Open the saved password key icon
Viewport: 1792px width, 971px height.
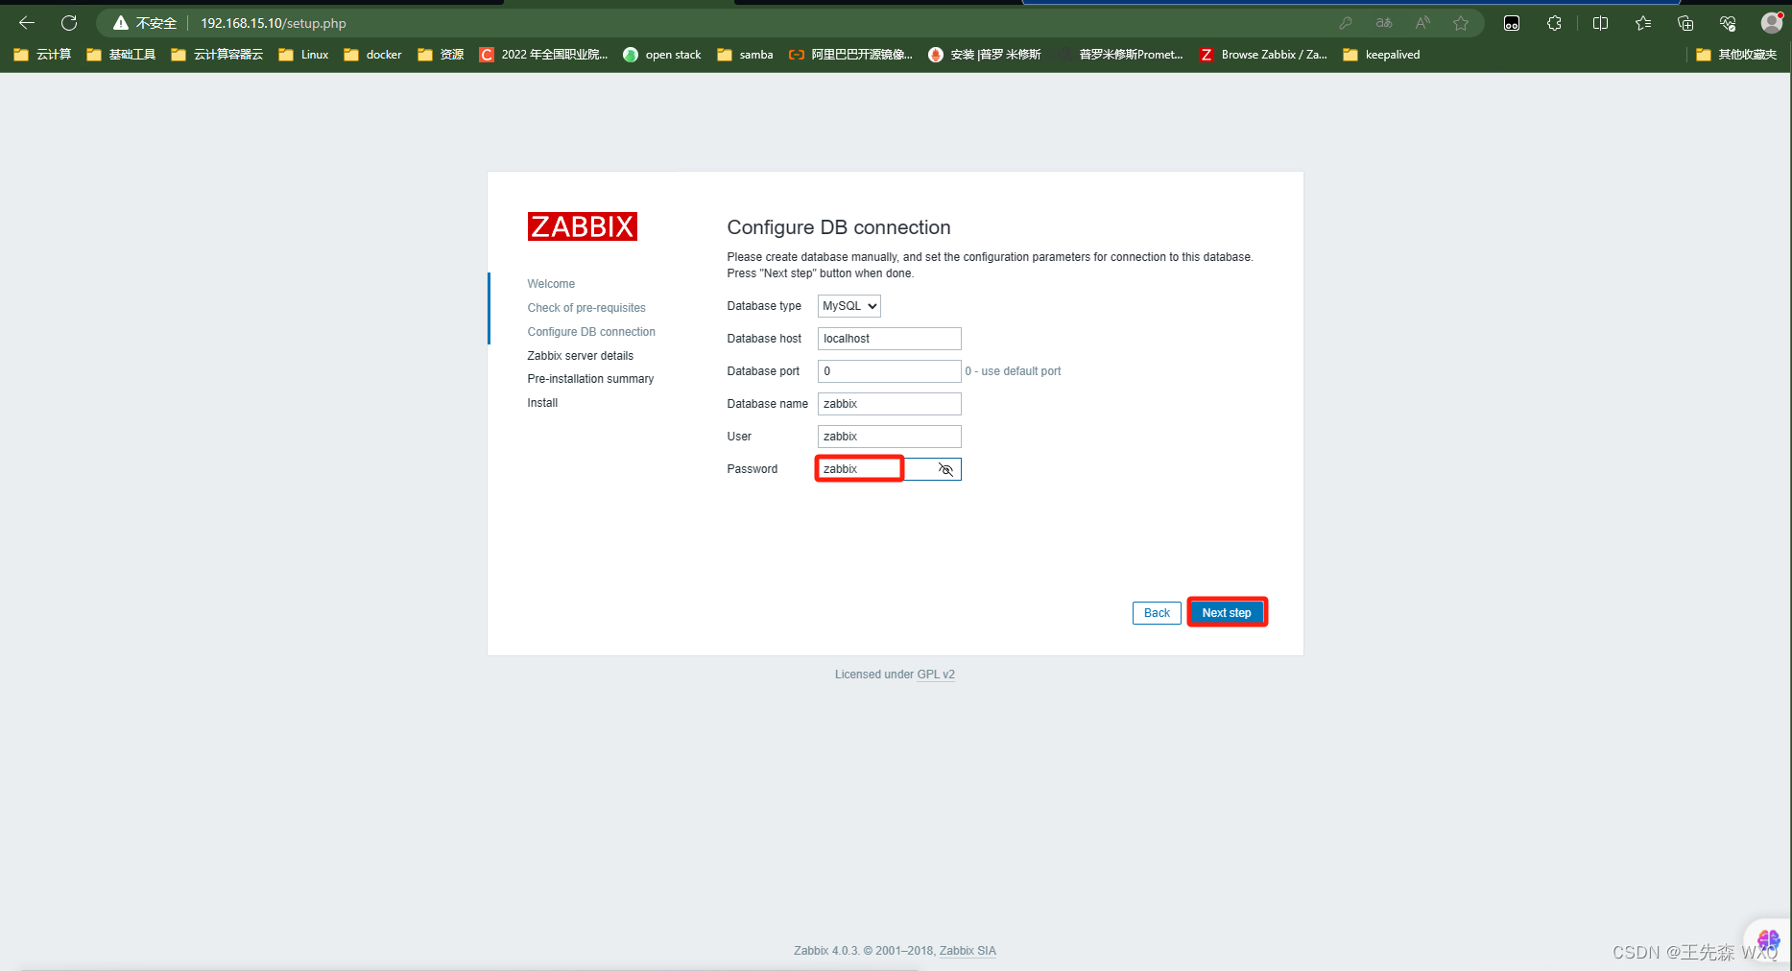tap(1346, 23)
